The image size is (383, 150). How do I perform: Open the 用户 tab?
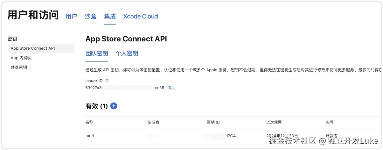[x=71, y=16]
